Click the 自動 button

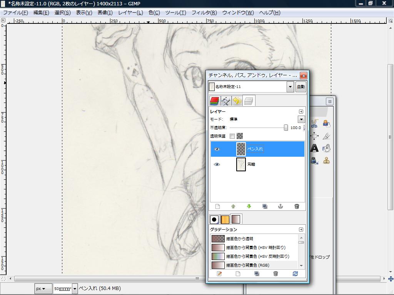[301, 87]
